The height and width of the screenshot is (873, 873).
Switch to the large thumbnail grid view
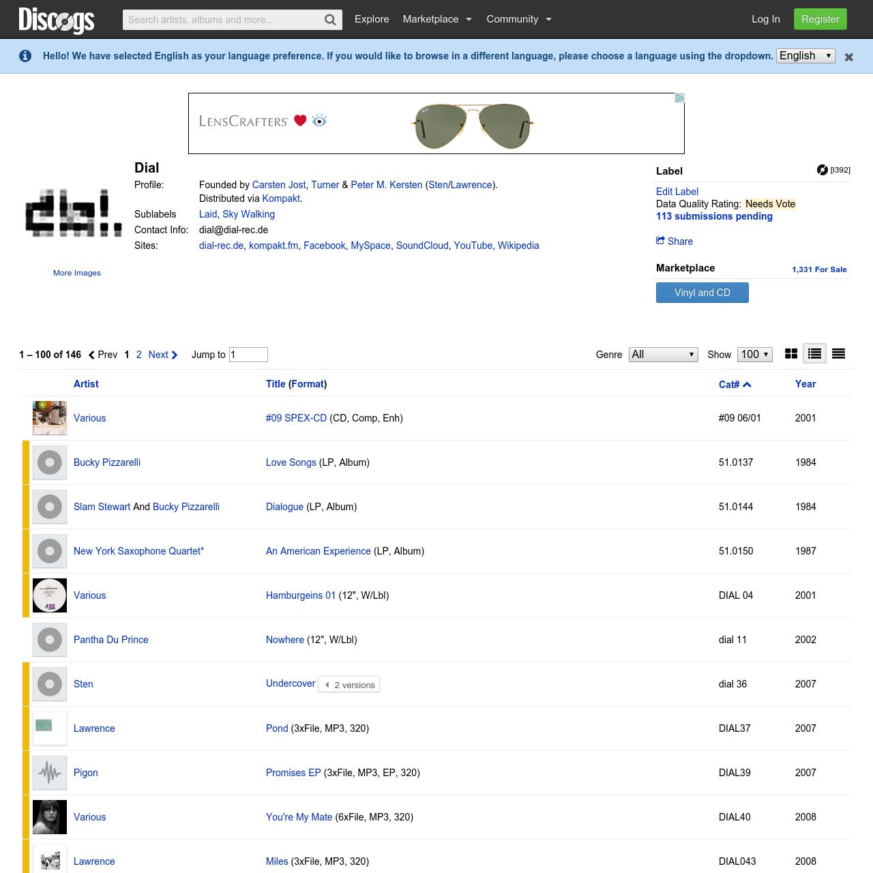791,353
